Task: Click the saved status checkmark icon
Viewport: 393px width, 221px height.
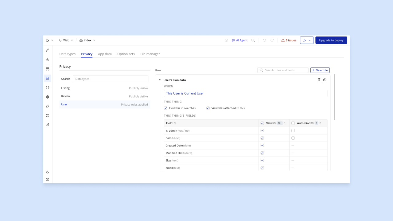Action: click(226, 40)
